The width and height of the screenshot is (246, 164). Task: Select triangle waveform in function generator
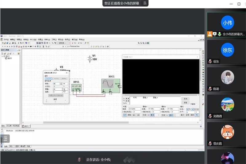pyautogui.click(x=56, y=79)
